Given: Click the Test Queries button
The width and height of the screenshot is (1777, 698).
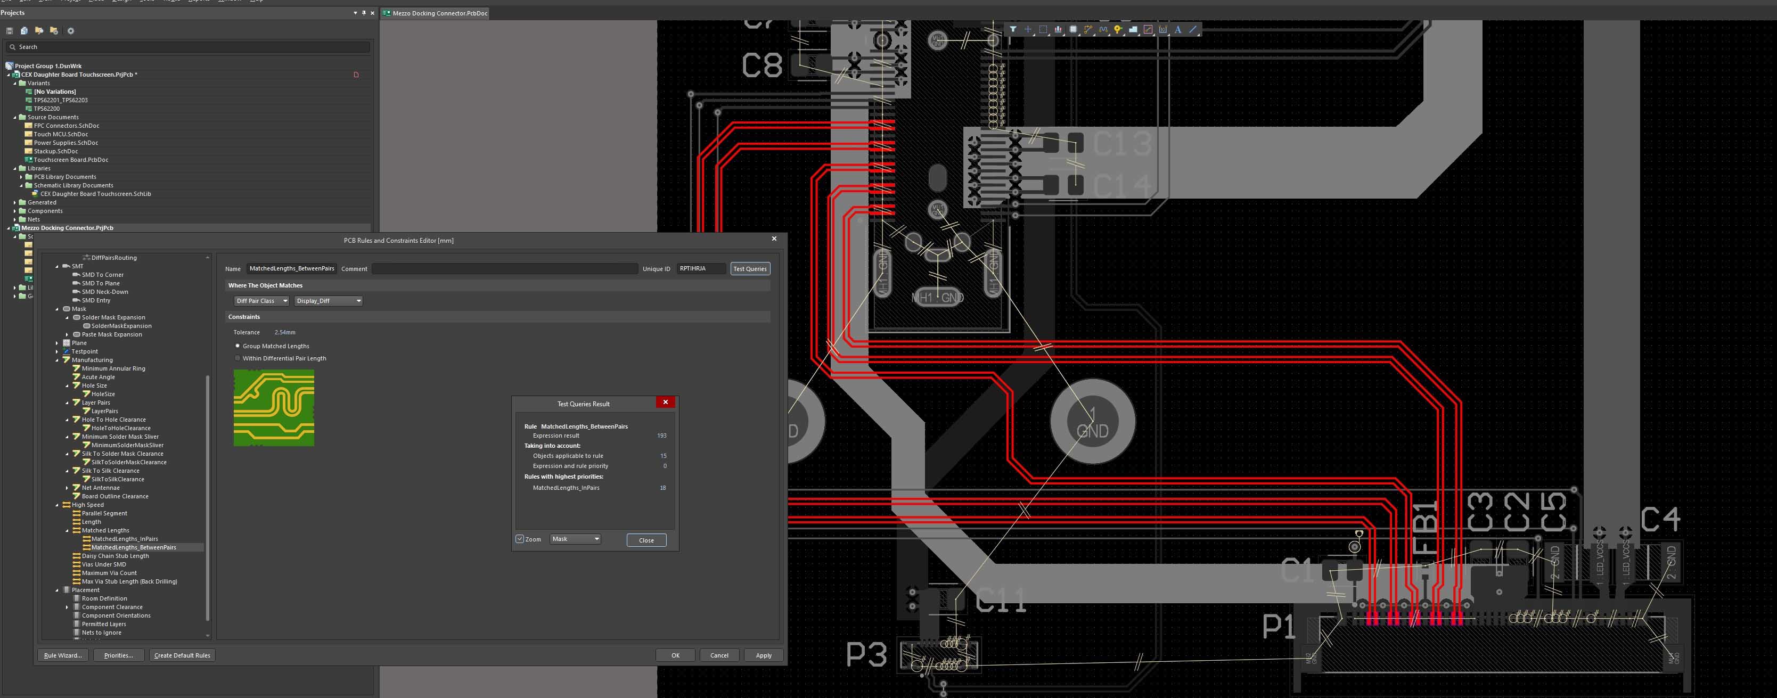Looking at the screenshot, I should click(x=750, y=268).
